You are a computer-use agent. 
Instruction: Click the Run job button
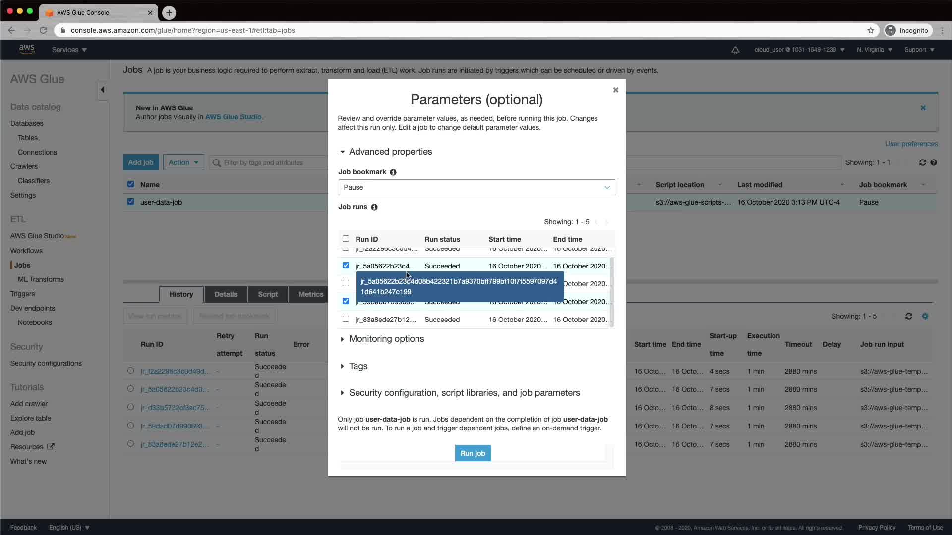(473, 453)
